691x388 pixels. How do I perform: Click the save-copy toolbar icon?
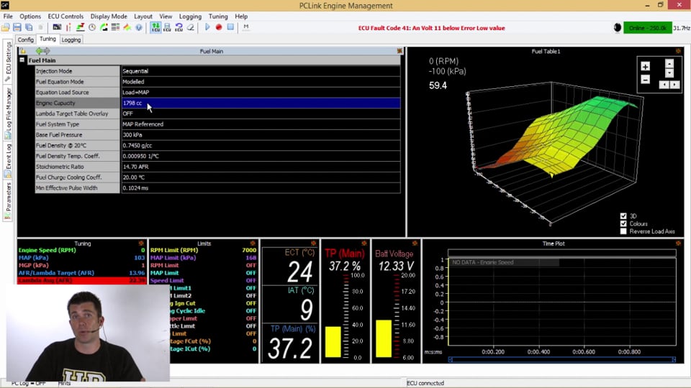point(29,27)
